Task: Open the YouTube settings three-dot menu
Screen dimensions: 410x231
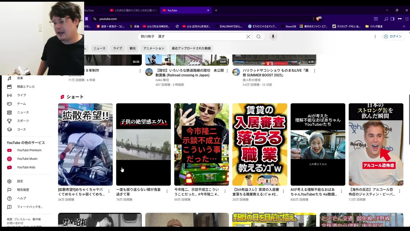Action: (375, 37)
